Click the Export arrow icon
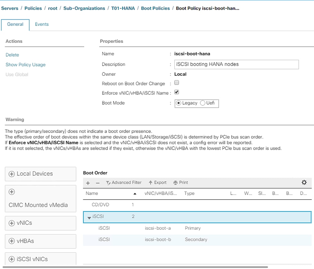This screenshot has width=314, height=269. coord(151,183)
